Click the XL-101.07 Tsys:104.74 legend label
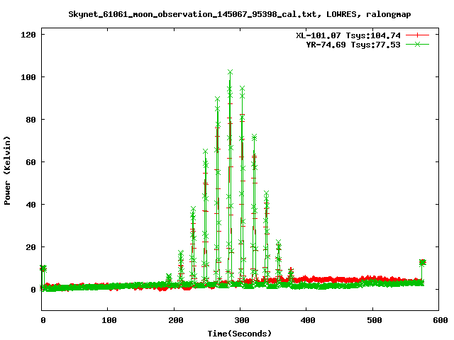The image size is (454, 340). (x=348, y=35)
